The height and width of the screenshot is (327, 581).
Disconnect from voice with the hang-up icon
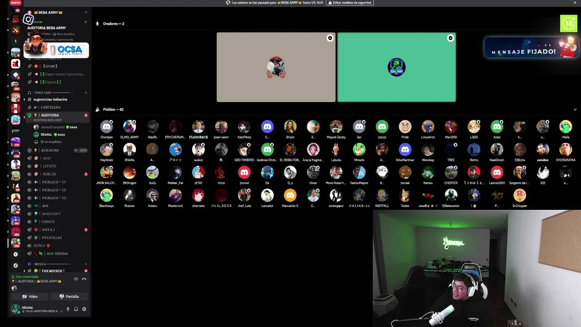point(84,279)
